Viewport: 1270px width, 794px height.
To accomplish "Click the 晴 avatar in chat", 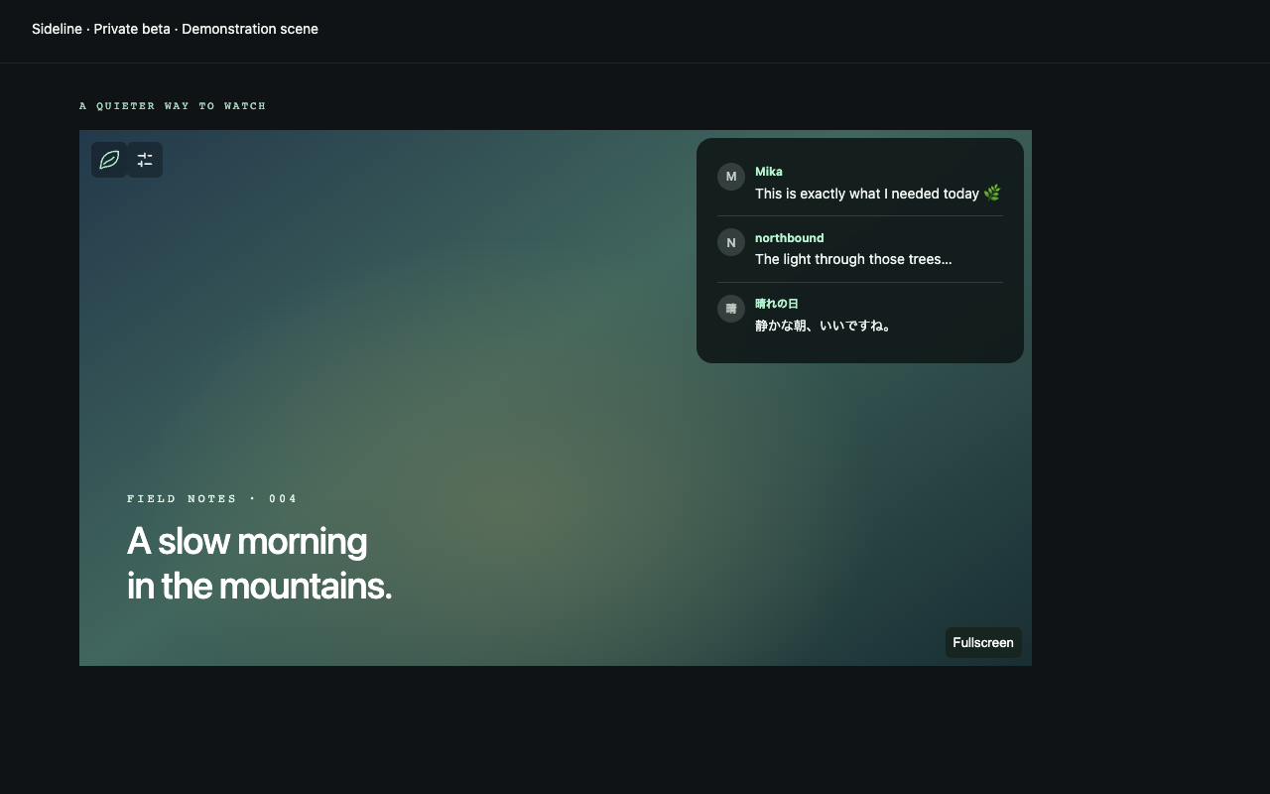I will 731,309.
